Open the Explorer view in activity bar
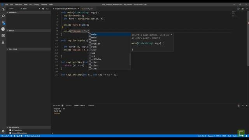The image size is (249, 140). tap(3, 10)
